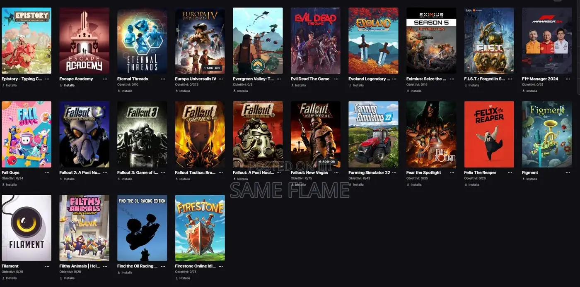Viewport: 580px width, 287px height.
Task: Open more options for Fallout 2
Action: coord(105,173)
